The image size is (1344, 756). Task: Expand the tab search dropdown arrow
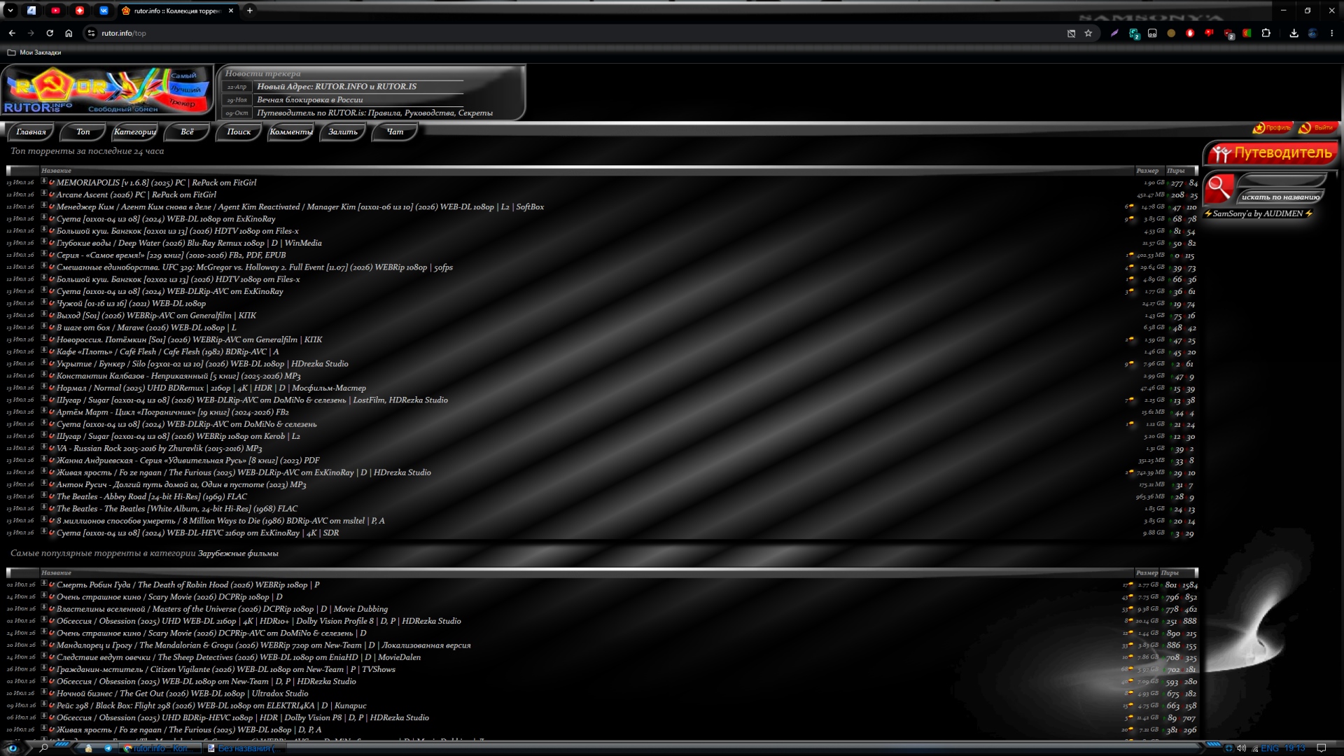10,10
